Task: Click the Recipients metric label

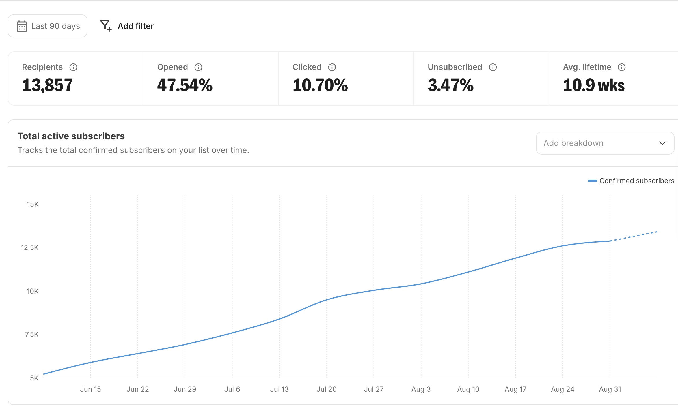Action: 42,67
